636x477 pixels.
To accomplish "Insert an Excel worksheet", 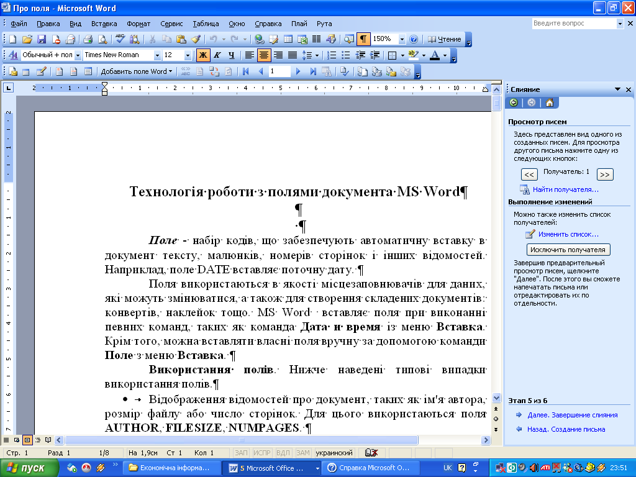I will tap(302, 39).
